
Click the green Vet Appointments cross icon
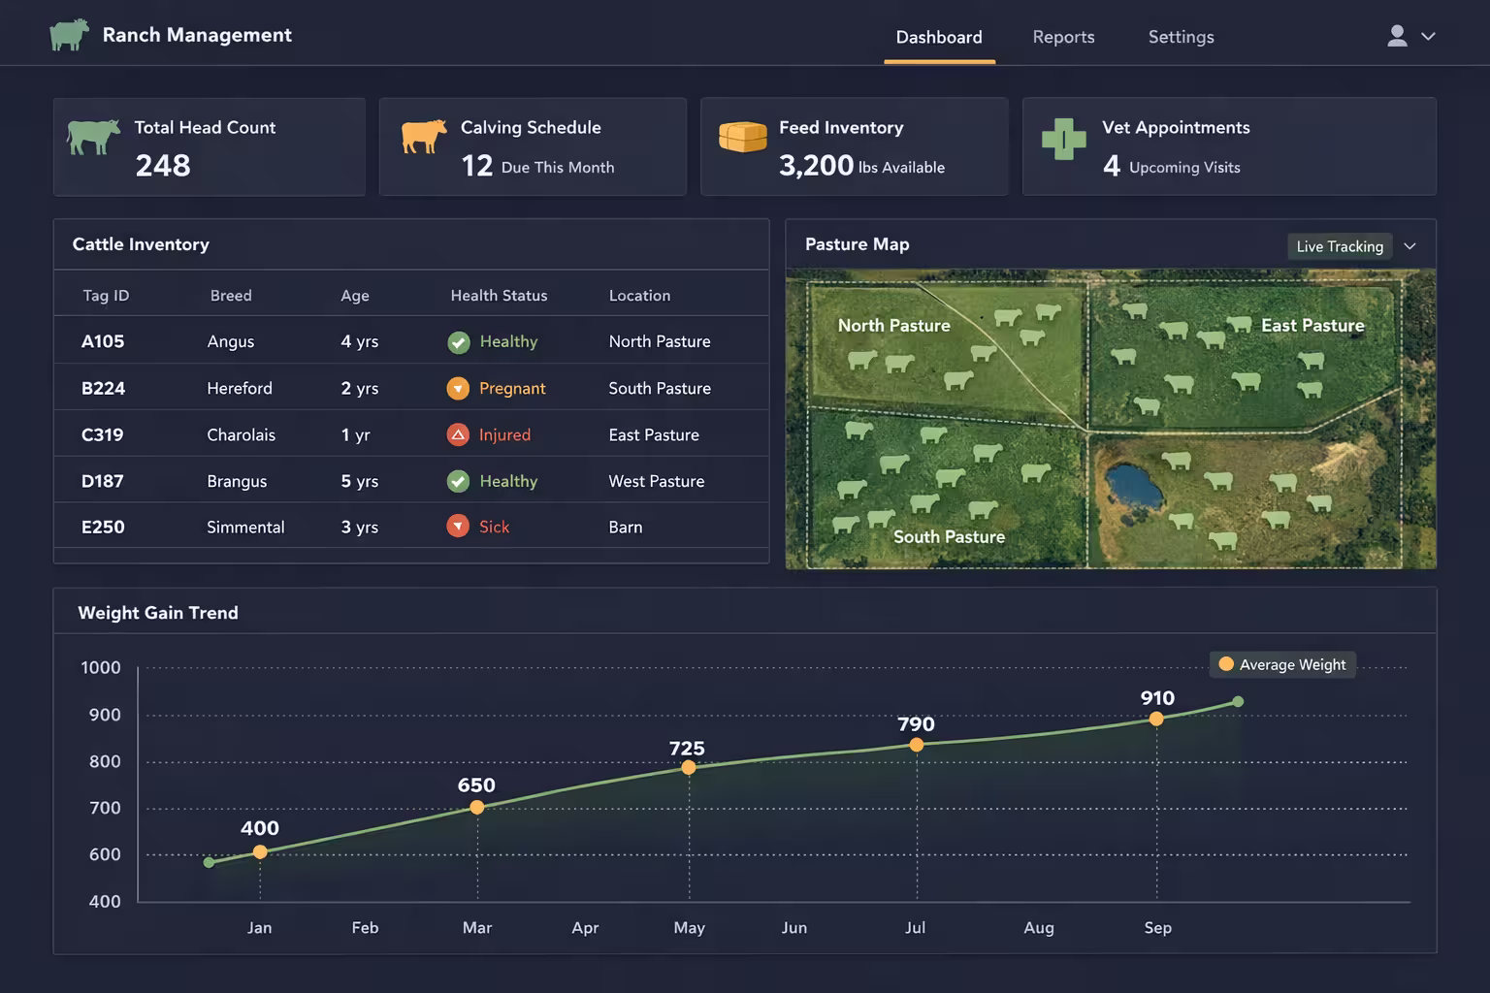point(1063,139)
